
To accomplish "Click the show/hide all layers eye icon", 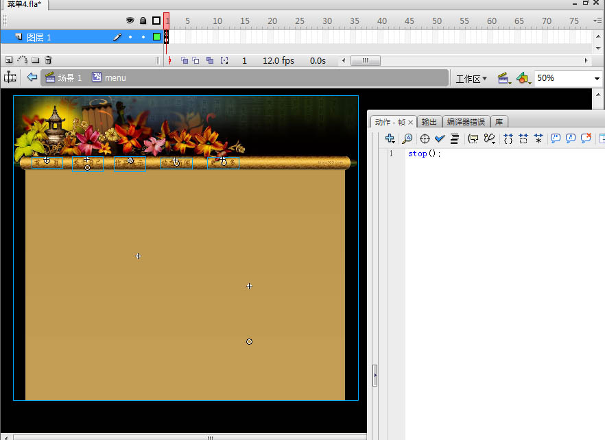I will pos(130,21).
